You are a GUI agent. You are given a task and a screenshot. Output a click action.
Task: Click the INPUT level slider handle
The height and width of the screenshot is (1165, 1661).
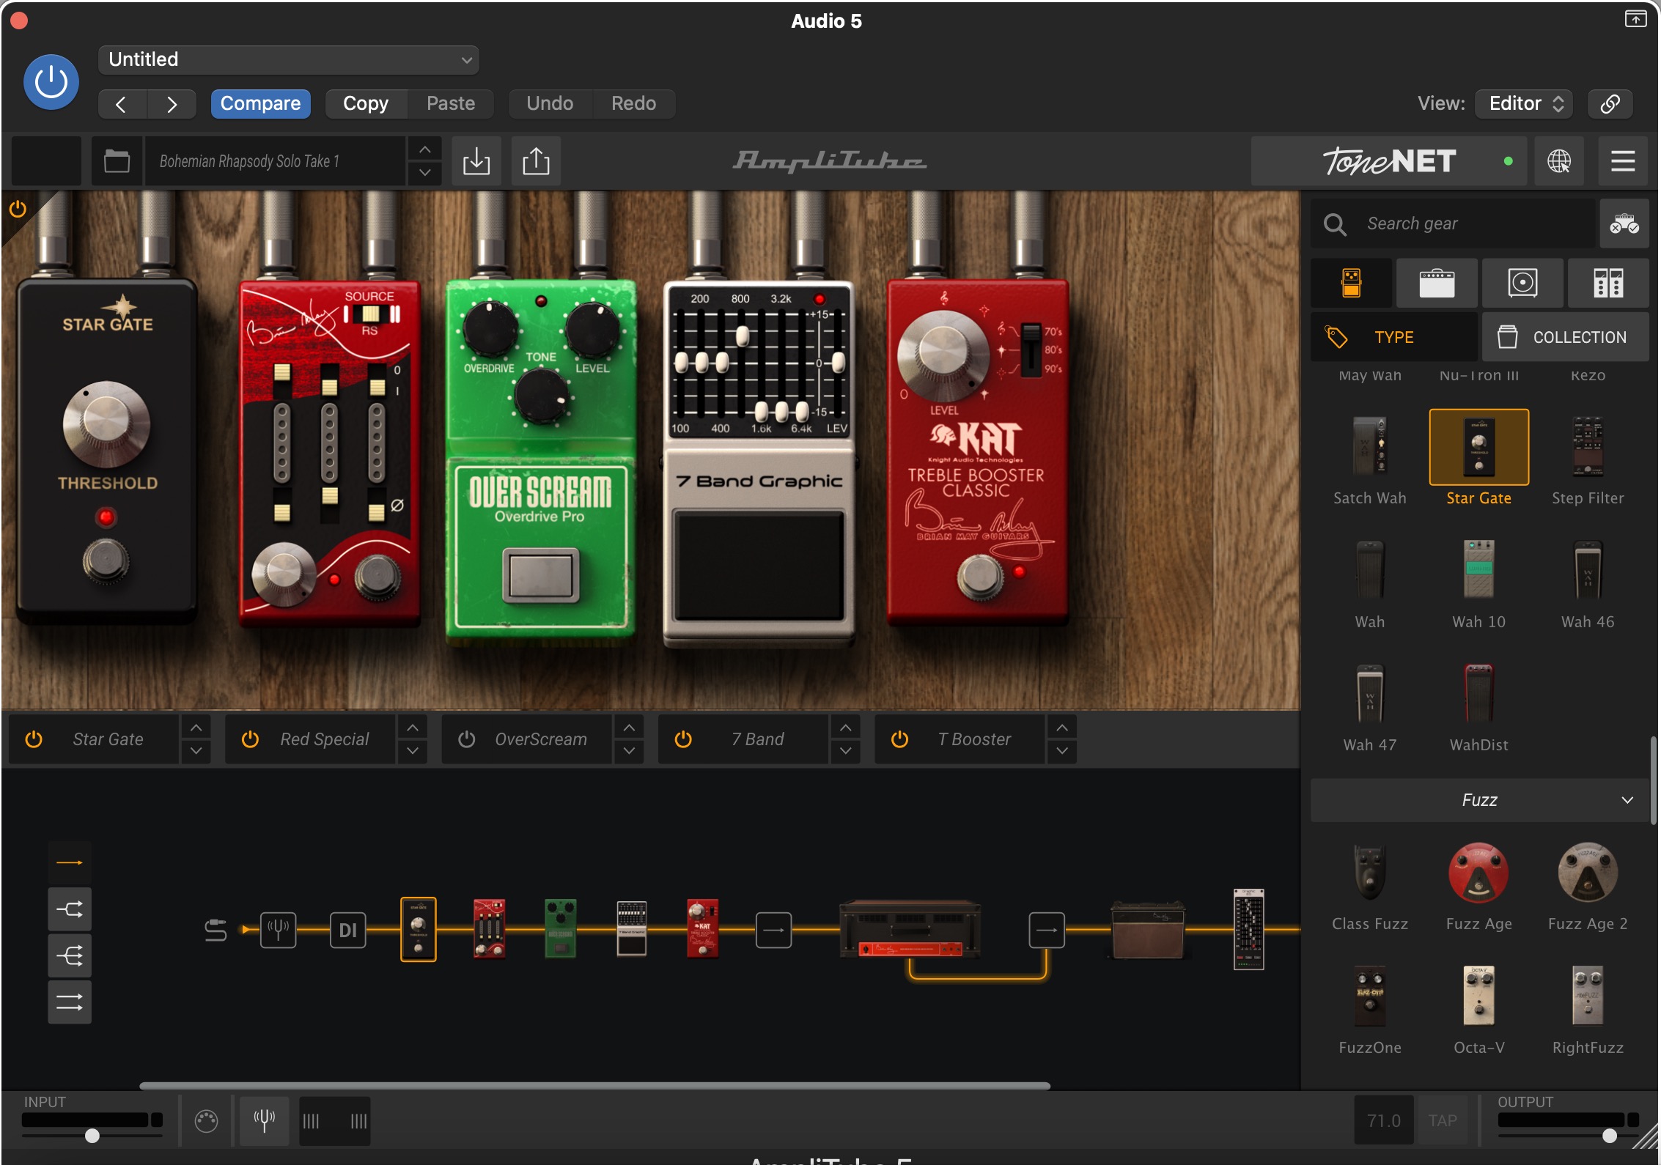[92, 1135]
